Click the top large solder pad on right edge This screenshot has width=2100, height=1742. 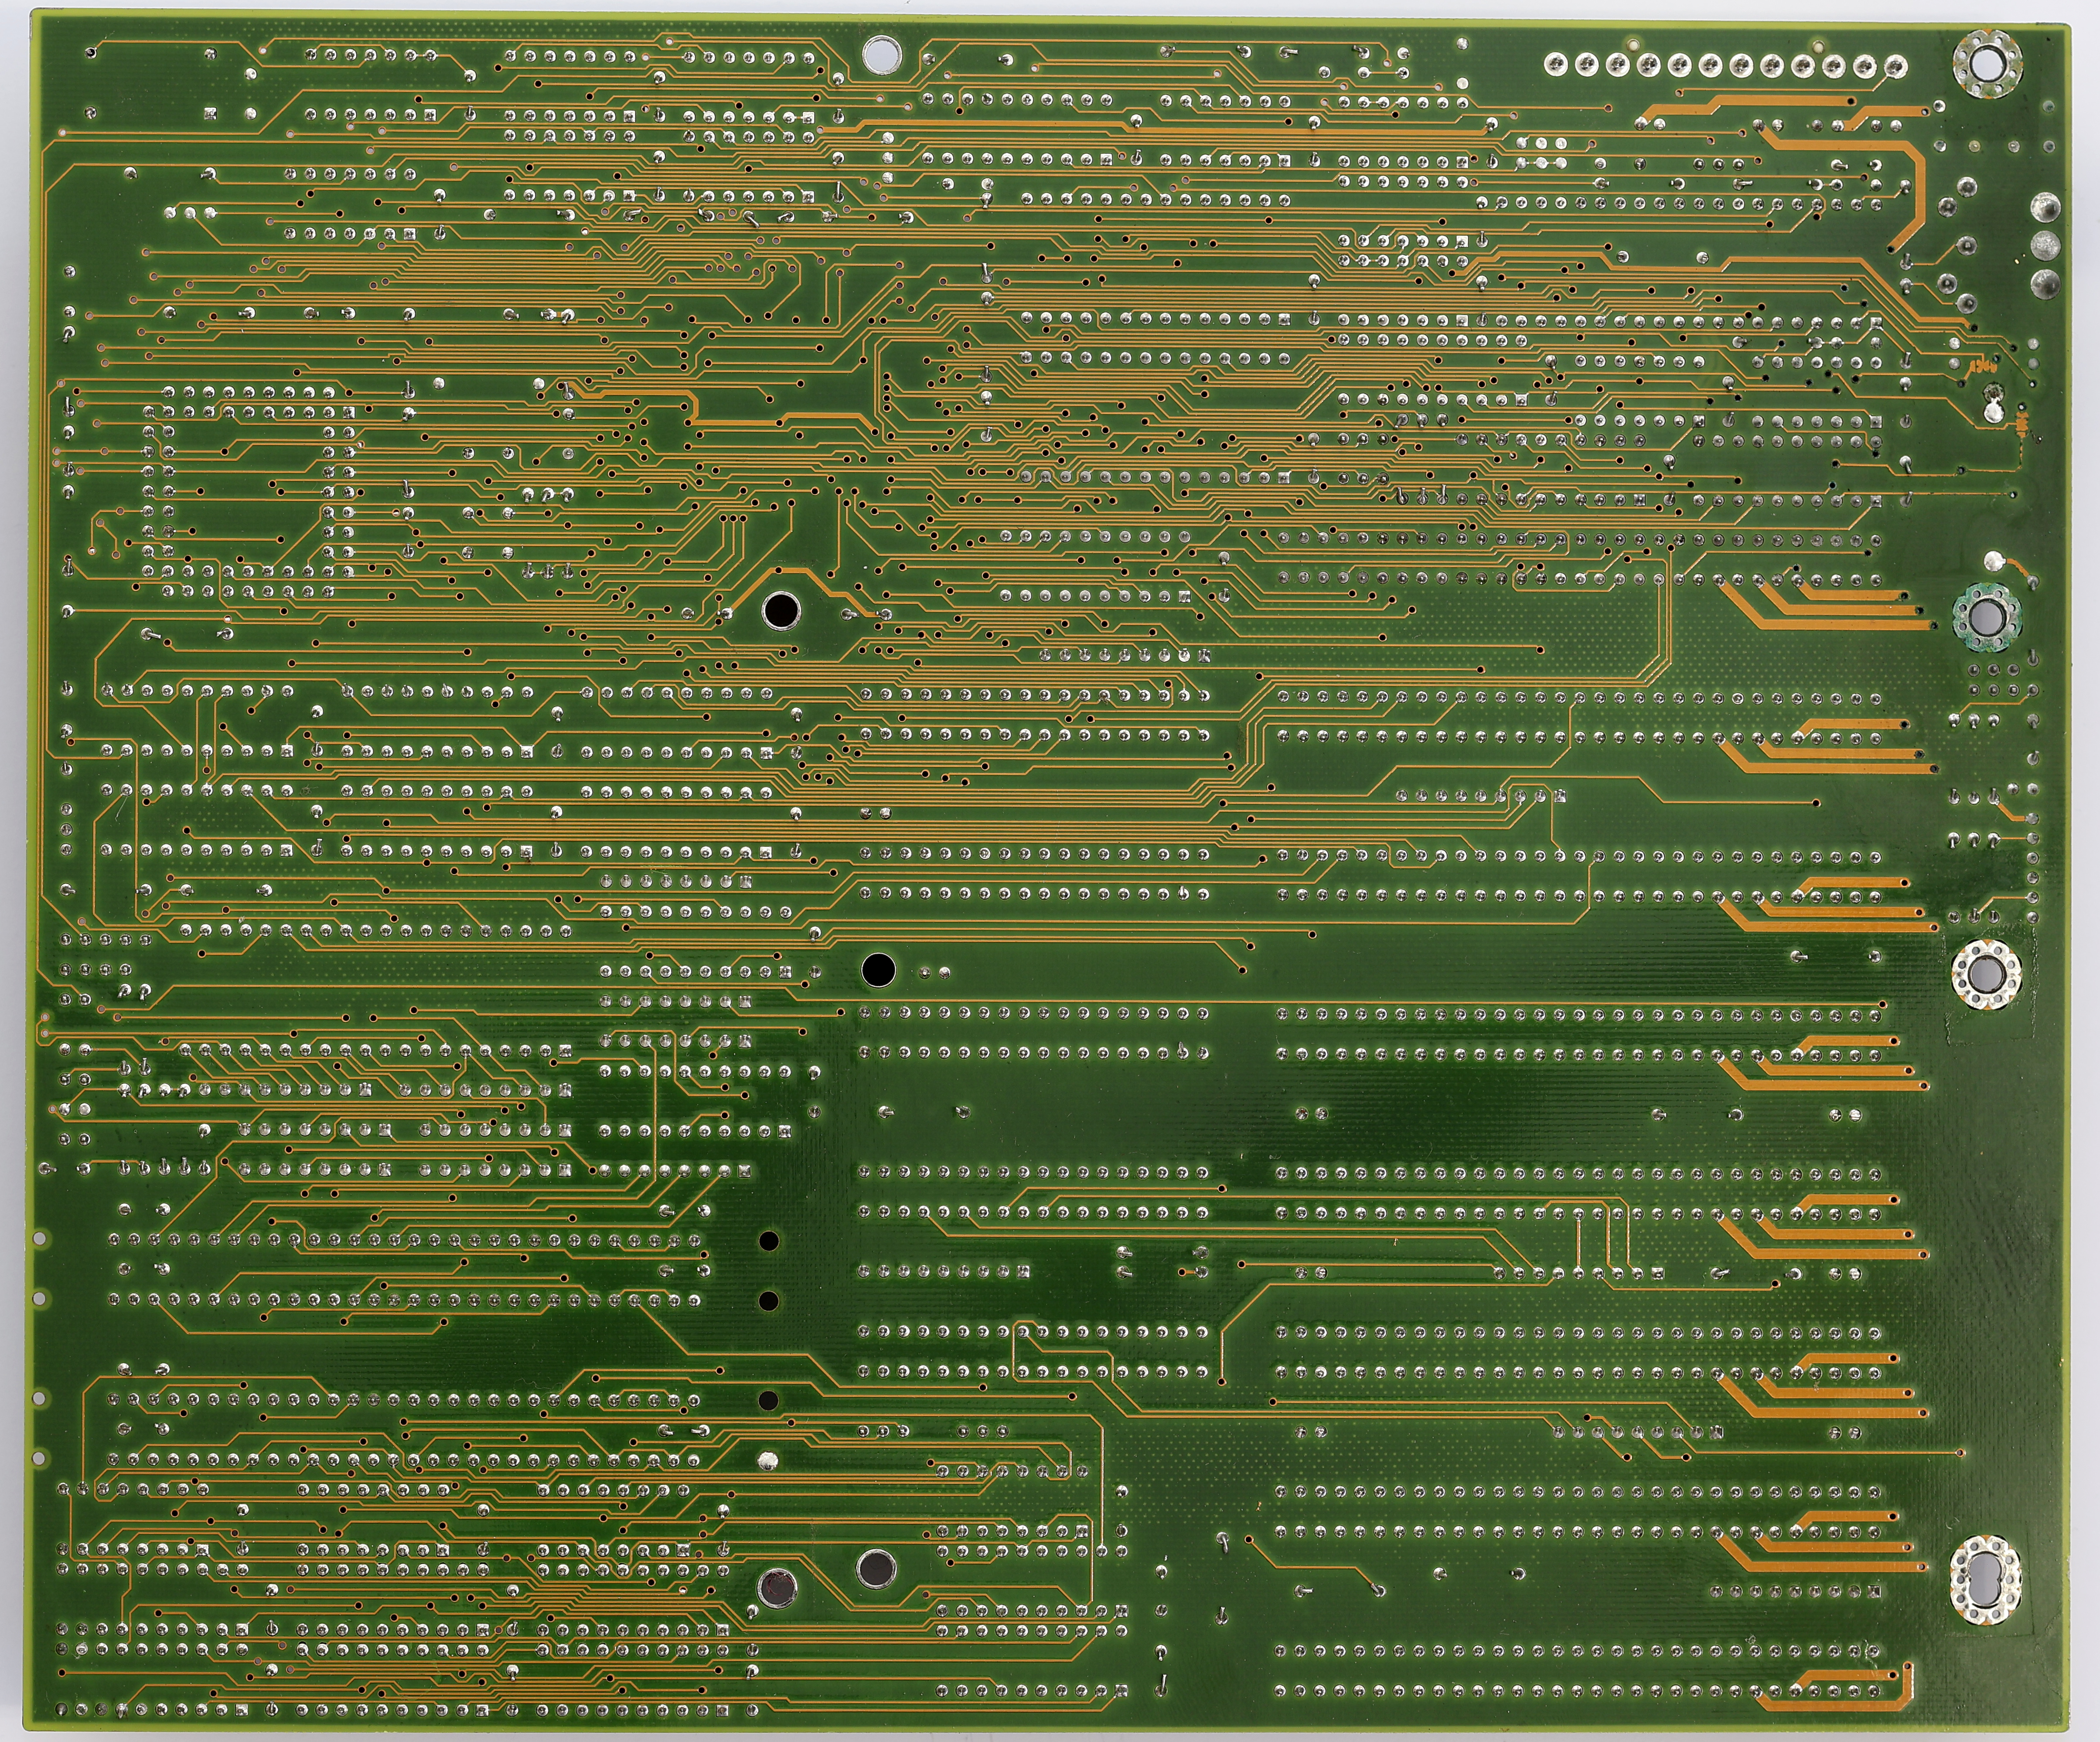(x=2046, y=208)
